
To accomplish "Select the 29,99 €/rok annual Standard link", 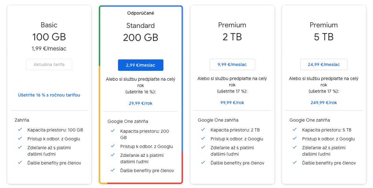I will click(x=141, y=104).
